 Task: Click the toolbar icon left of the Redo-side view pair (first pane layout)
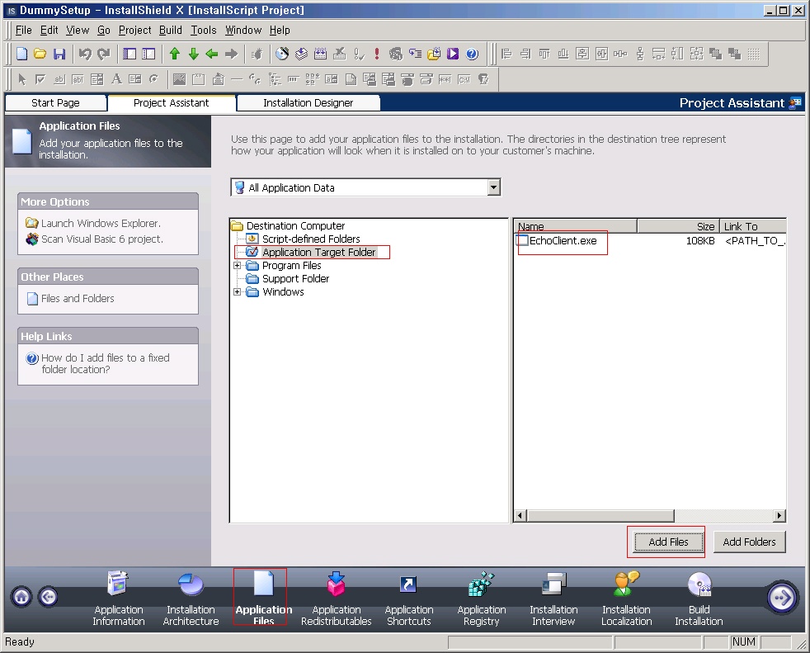pyautogui.click(x=130, y=54)
